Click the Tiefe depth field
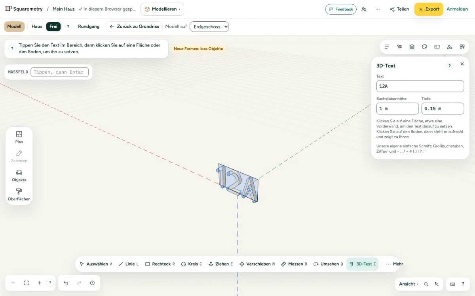Image resolution: width=475 pixels, height=296 pixels. tap(443, 109)
